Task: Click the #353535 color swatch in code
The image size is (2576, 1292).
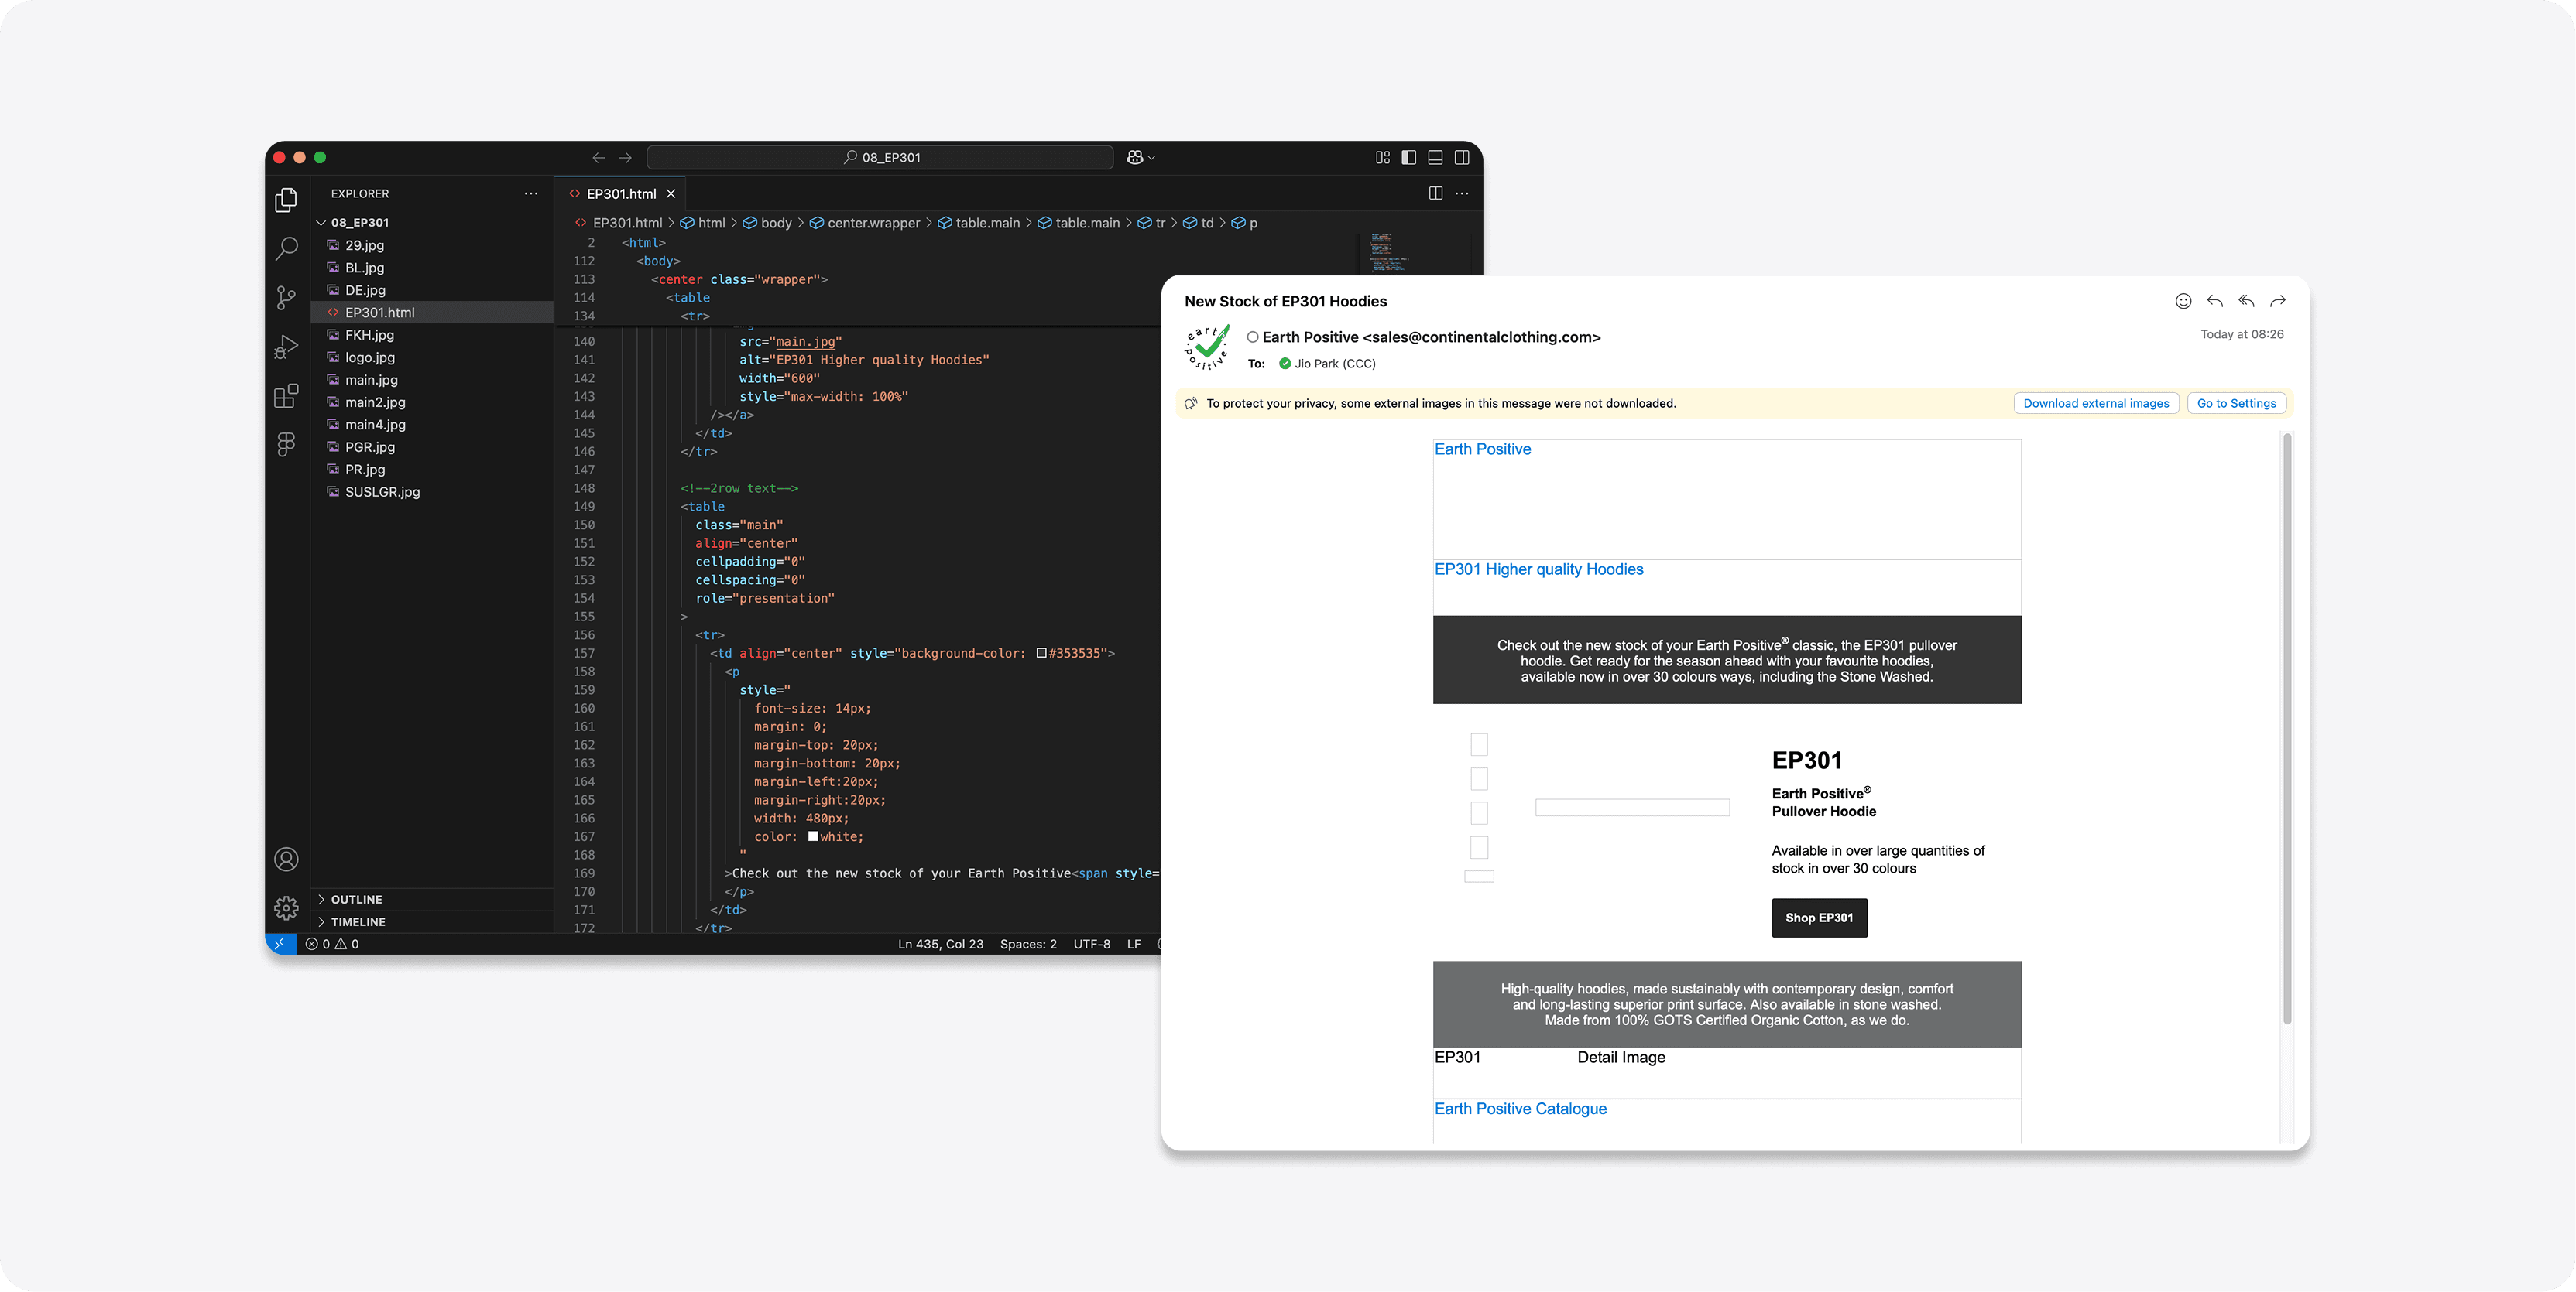Action: [1041, 654]
